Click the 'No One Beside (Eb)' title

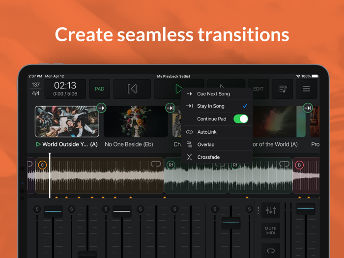[x=129, y=144]
